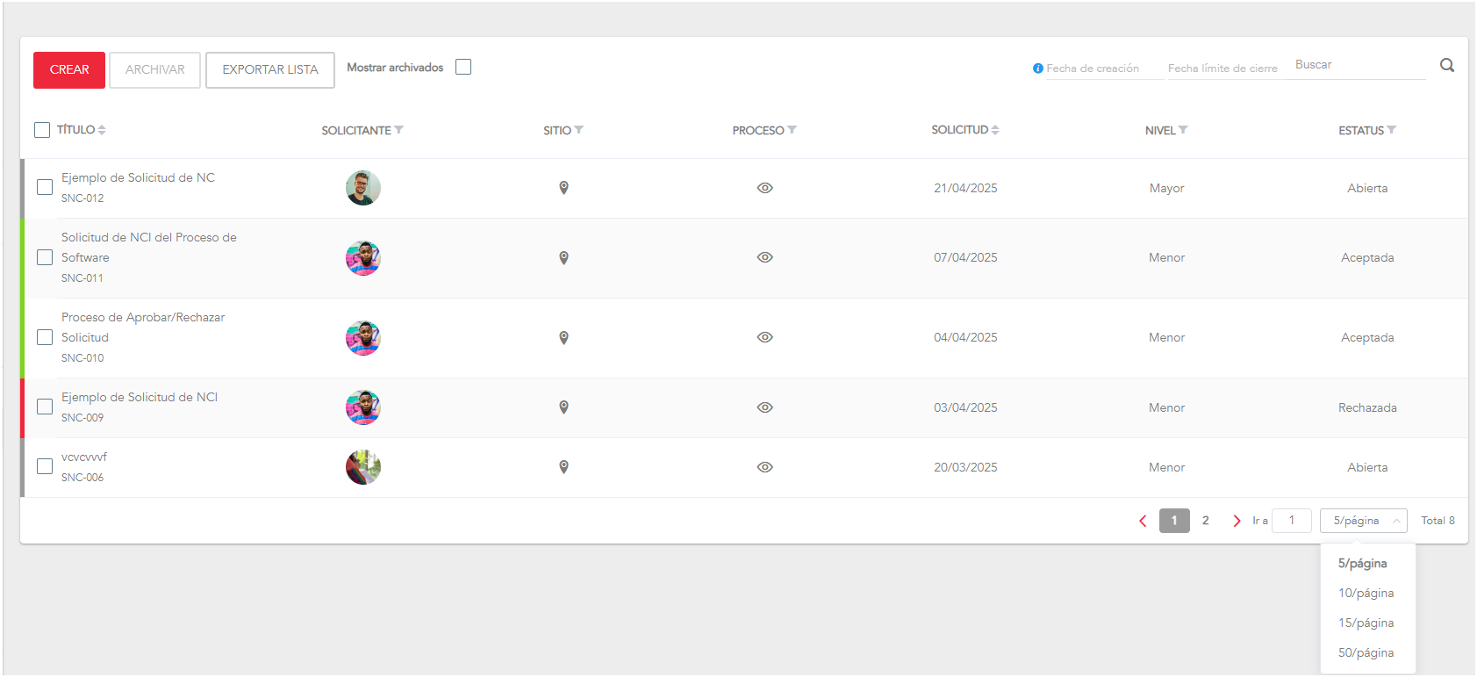Click the EXPORTAR LISTA button

(270, 70)
